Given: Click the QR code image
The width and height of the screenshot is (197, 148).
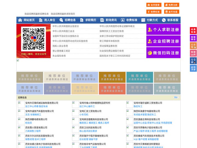Looking at the screenshot, I should coord(33,39).
